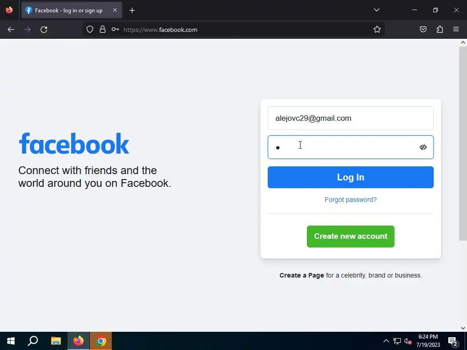
Task: Open the notification center icon
Action: tap(453, 342)
